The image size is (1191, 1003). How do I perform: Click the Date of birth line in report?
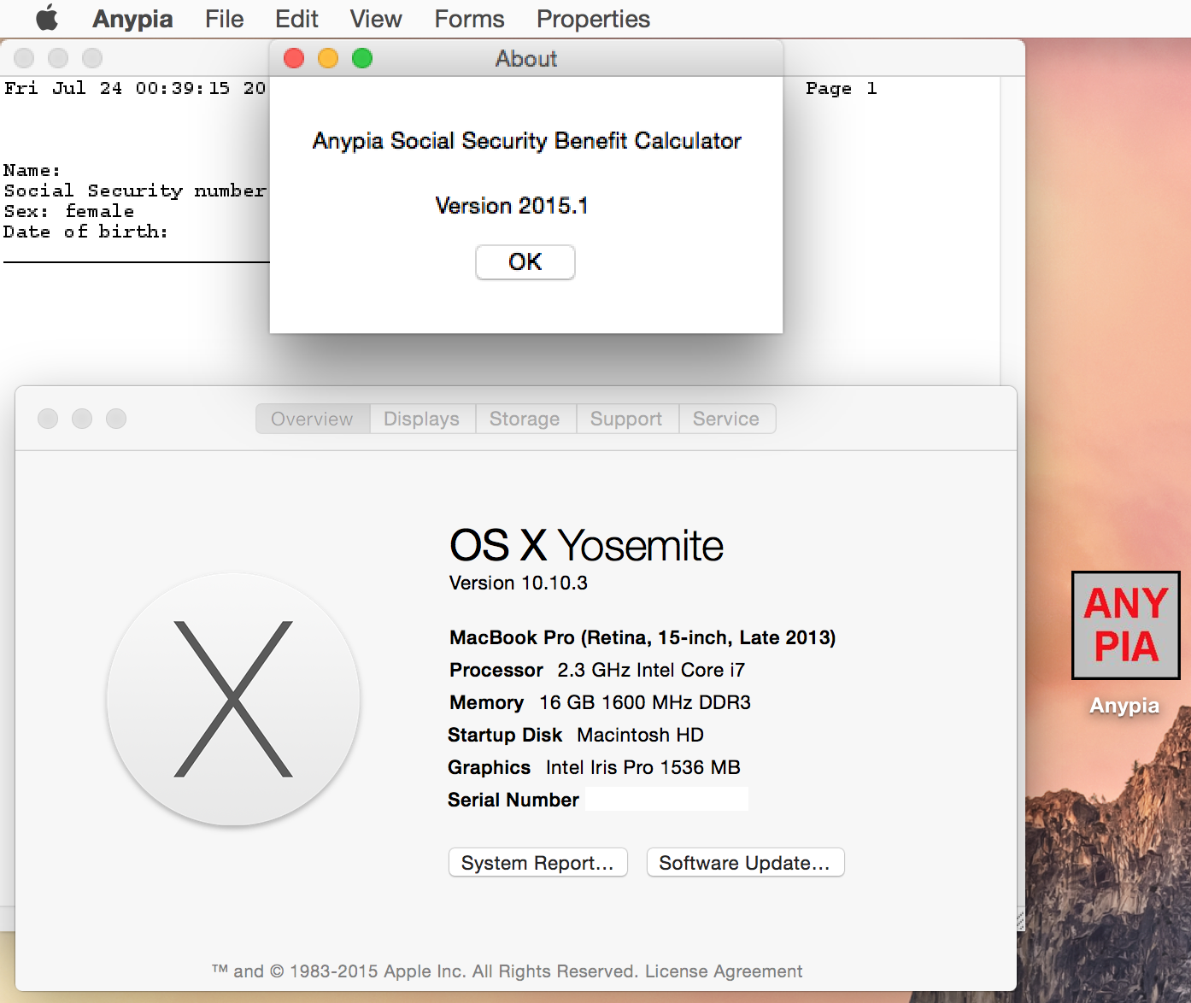(85, 232)
